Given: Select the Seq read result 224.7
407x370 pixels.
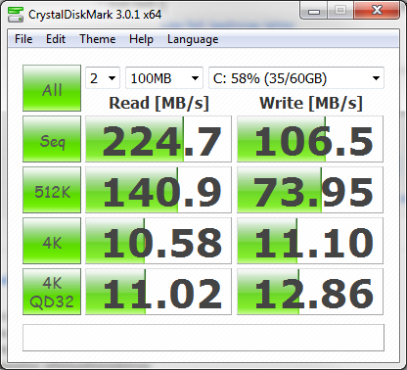Looking at the screenshot, I should (158, 139).
